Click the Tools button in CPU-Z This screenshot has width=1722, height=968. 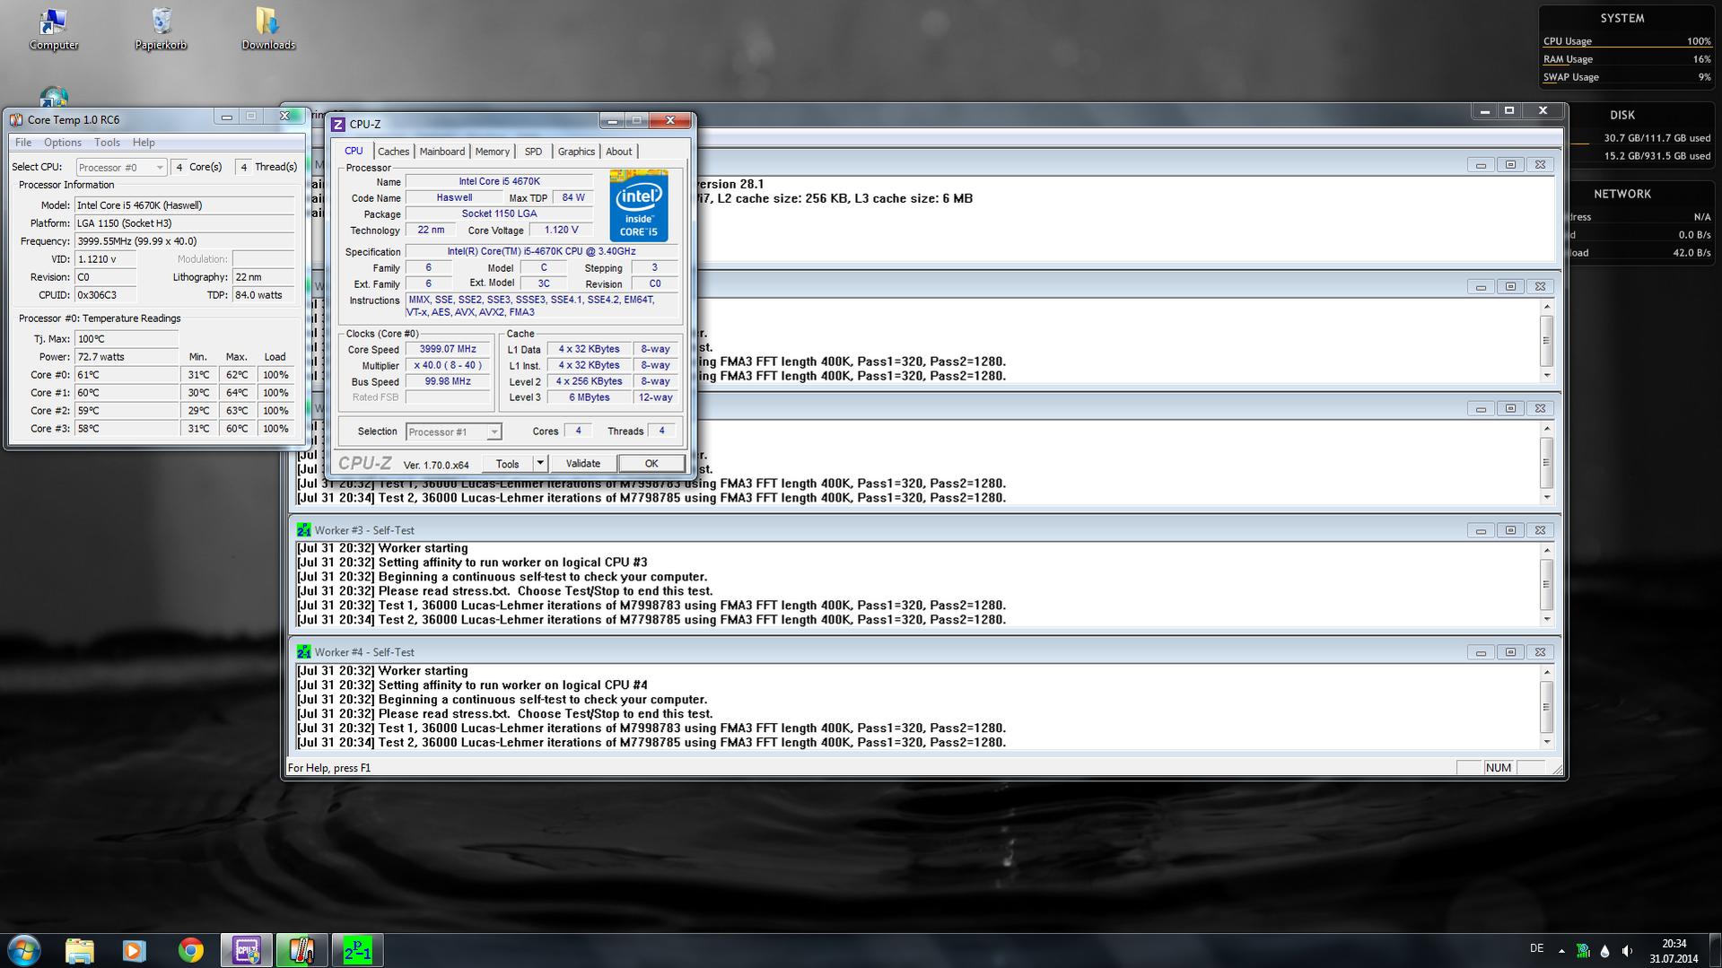(x=507, y=464)
